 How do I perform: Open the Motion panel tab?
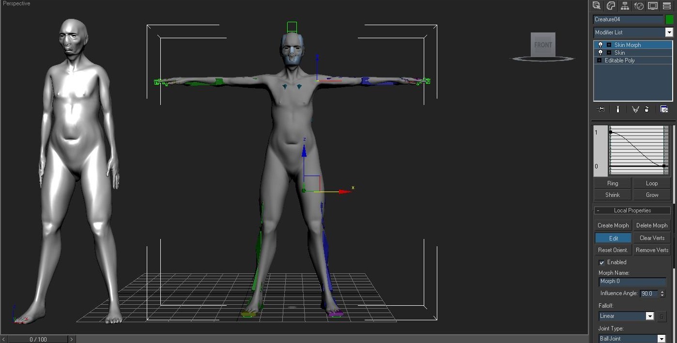(639, 6)
